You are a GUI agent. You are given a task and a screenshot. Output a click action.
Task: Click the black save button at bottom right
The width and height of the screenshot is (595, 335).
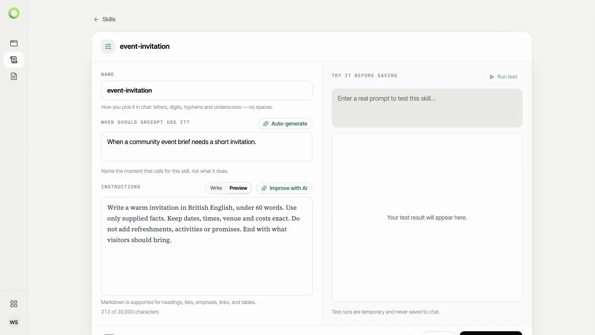[x=491, y=333]
